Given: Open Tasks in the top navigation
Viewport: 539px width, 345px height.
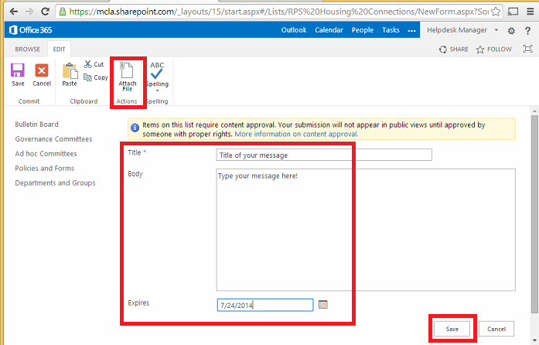Looking at the screenshot, I should coord(391,30).
